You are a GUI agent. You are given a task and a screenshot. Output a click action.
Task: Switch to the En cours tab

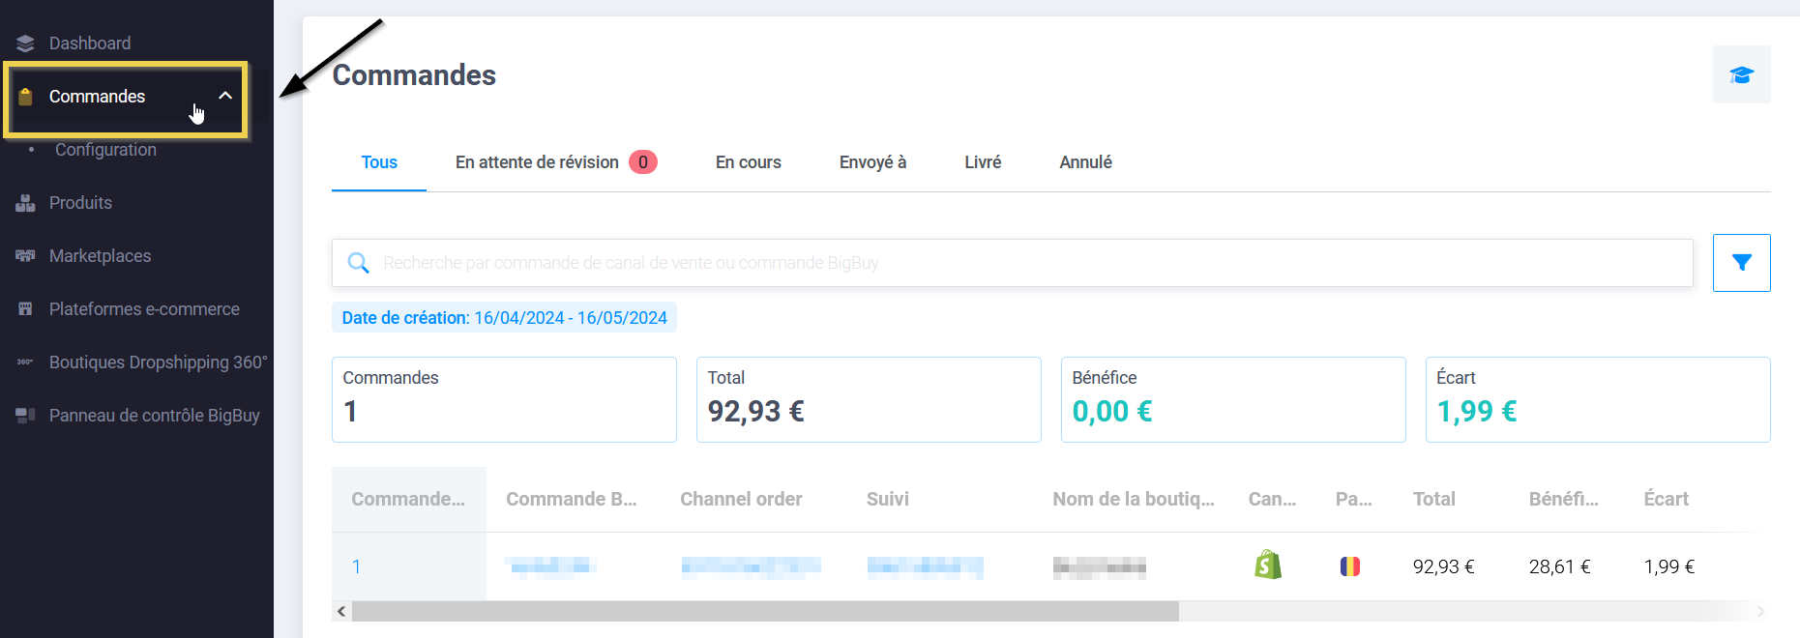click(x=748, y=162)
